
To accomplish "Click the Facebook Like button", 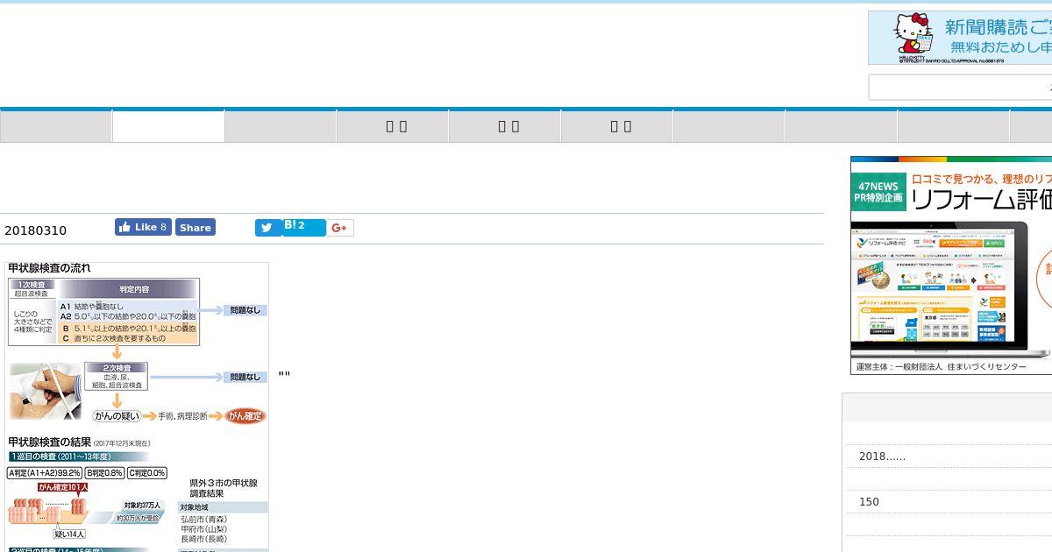I will [143, 227].
